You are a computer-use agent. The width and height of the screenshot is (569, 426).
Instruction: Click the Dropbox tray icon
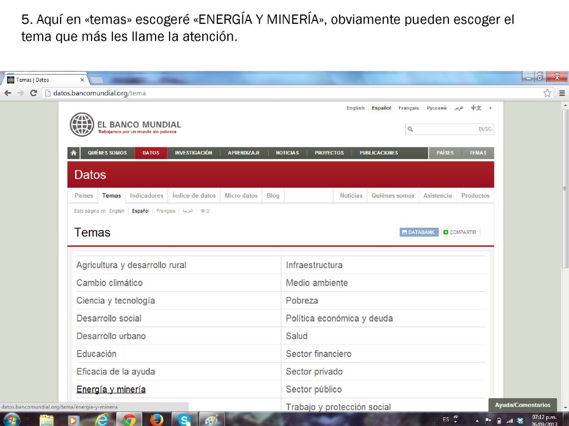pyautogui.click(x=520, y=420)
